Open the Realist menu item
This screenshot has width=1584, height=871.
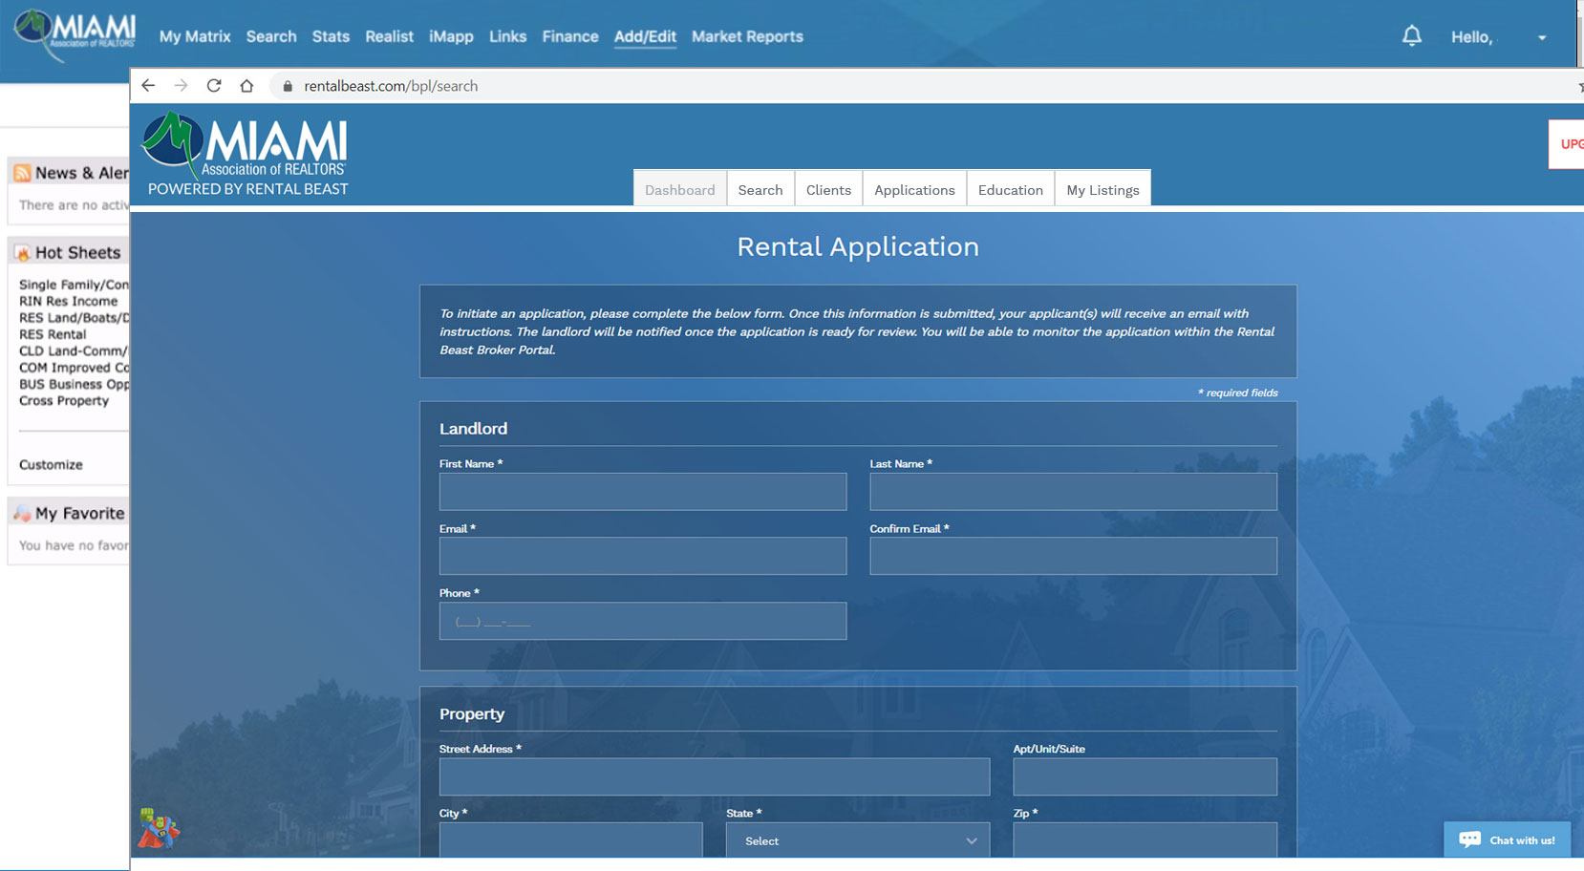tap(389, 36)
